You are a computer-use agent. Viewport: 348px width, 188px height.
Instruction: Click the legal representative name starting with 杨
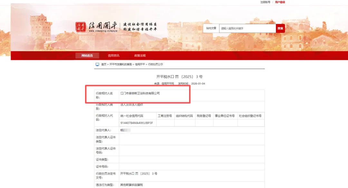[x=125, y=130]
